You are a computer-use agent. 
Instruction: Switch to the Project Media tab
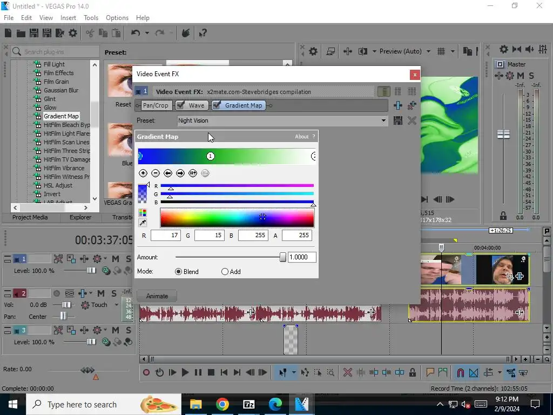click(x=30, y=217)
